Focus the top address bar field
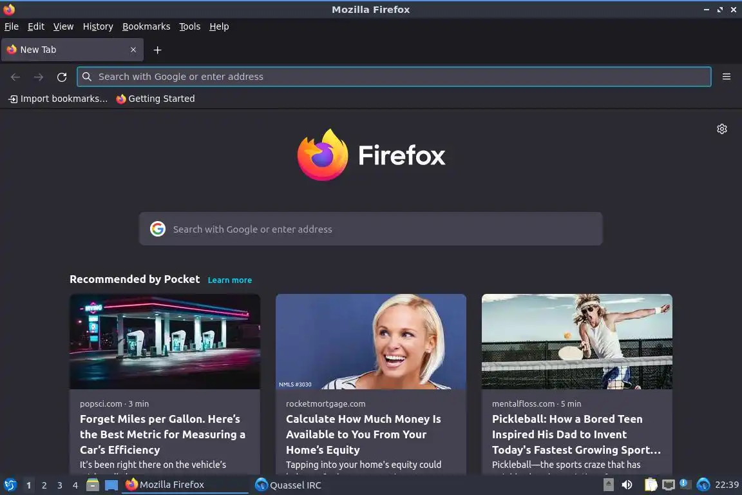Viewport: 742px width, 495px height. 394,77
